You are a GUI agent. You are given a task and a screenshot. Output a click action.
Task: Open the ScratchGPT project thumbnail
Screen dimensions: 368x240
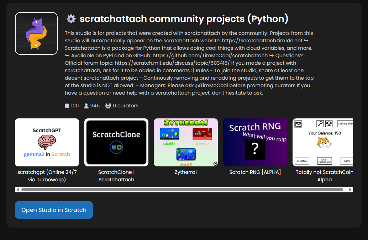click(x=47, y=142)
